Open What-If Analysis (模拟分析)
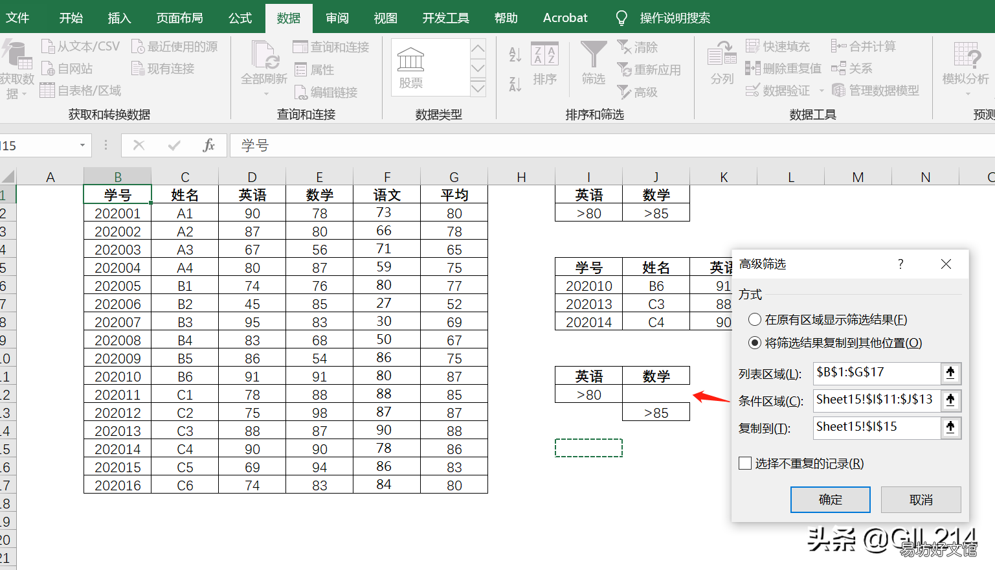This screenshot has width=995, height=570. point(966,68)
